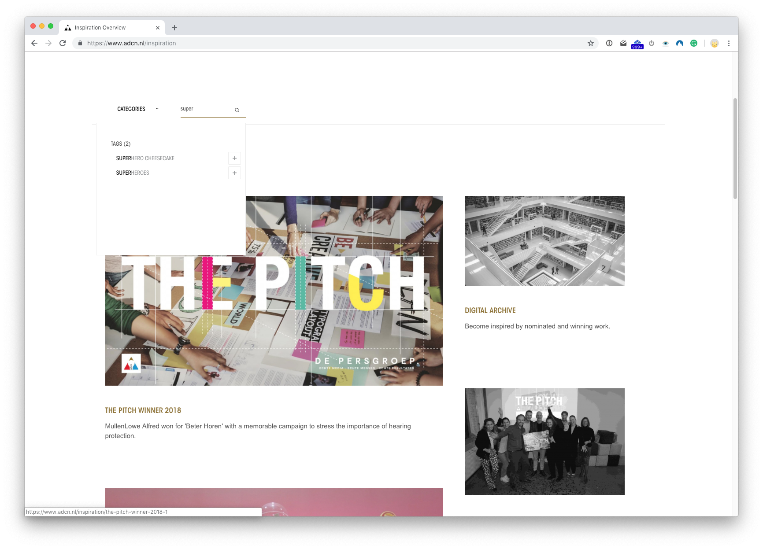Image resolution: width=763 pixels, height=549 pixels.
Task: Click the exclamation circle info icon
Action: (x=609, y=43)
